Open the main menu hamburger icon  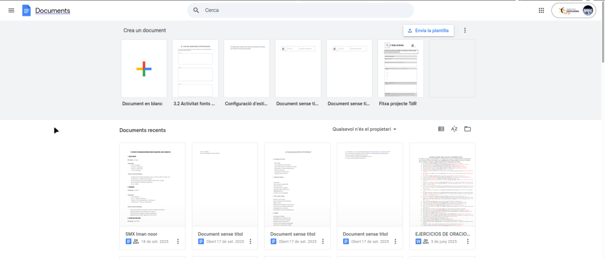[11, 11]
